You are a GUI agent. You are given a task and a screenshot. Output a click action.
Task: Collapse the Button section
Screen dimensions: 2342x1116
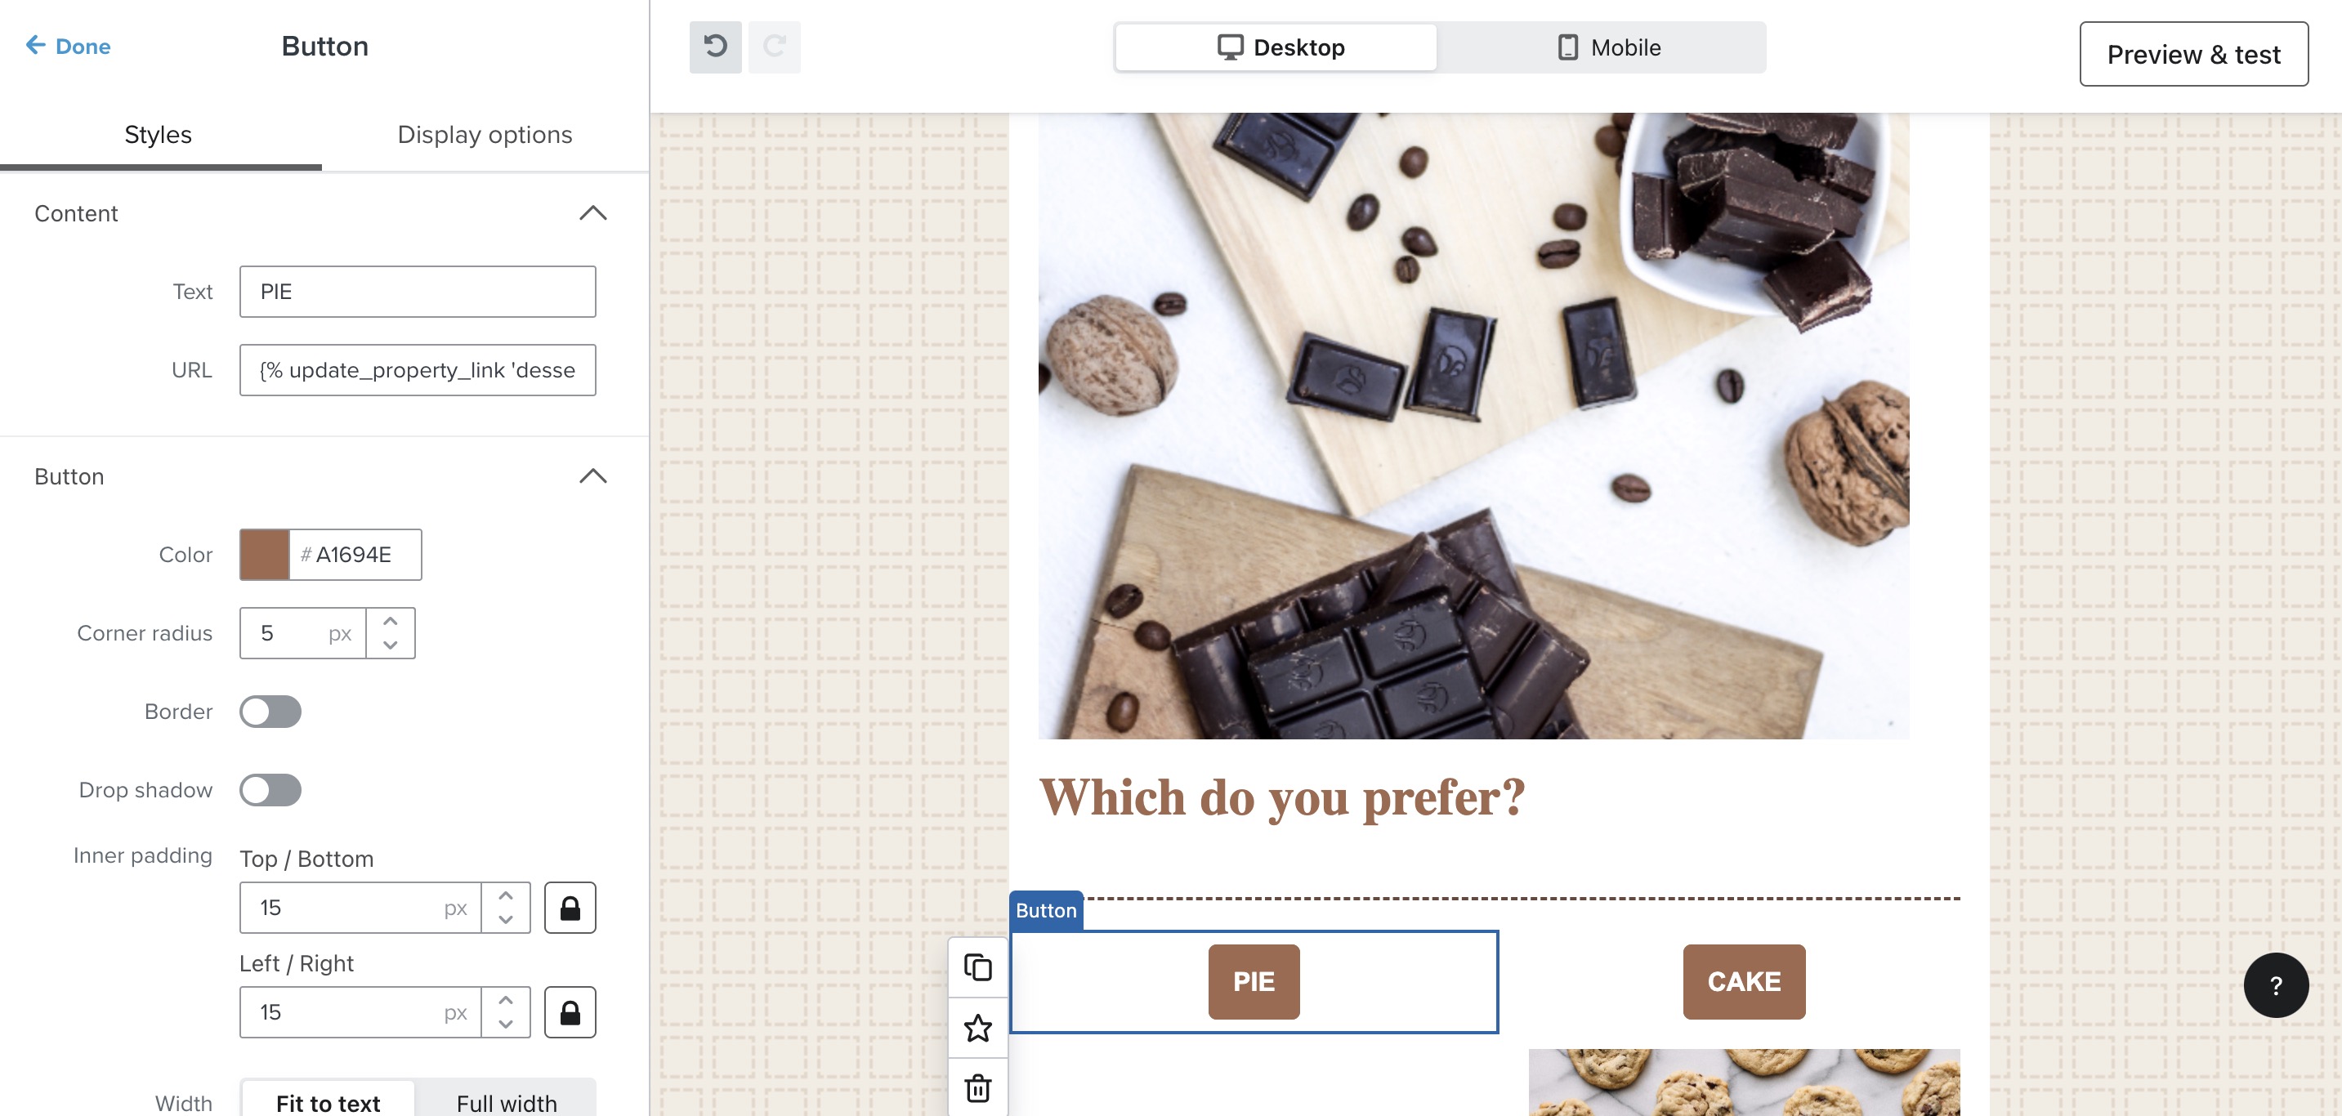pyautogui.click(x=593, y=476)
